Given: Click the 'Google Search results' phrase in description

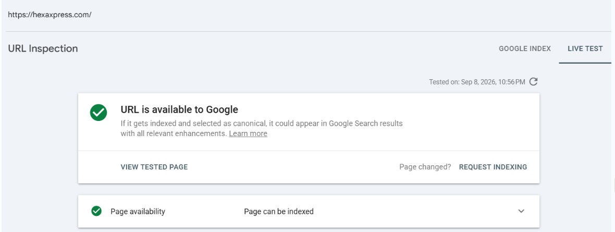Looking at the screenshot, I should pos(366,123).
